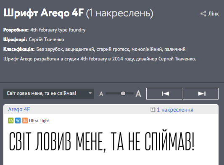The width and height of the screenshot is (224, 165).
Task: Click the large A increase-size icon
Action: pyautogui.click(x=138, y=94)
